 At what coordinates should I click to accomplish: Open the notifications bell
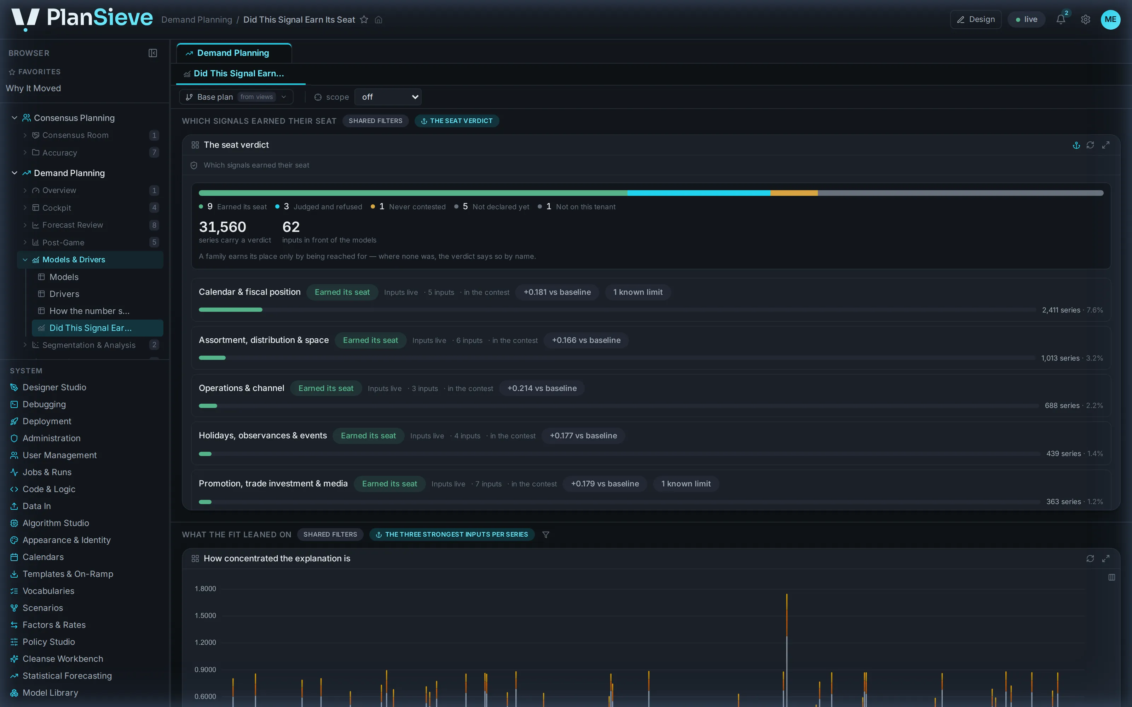(x=1061, y=19)
